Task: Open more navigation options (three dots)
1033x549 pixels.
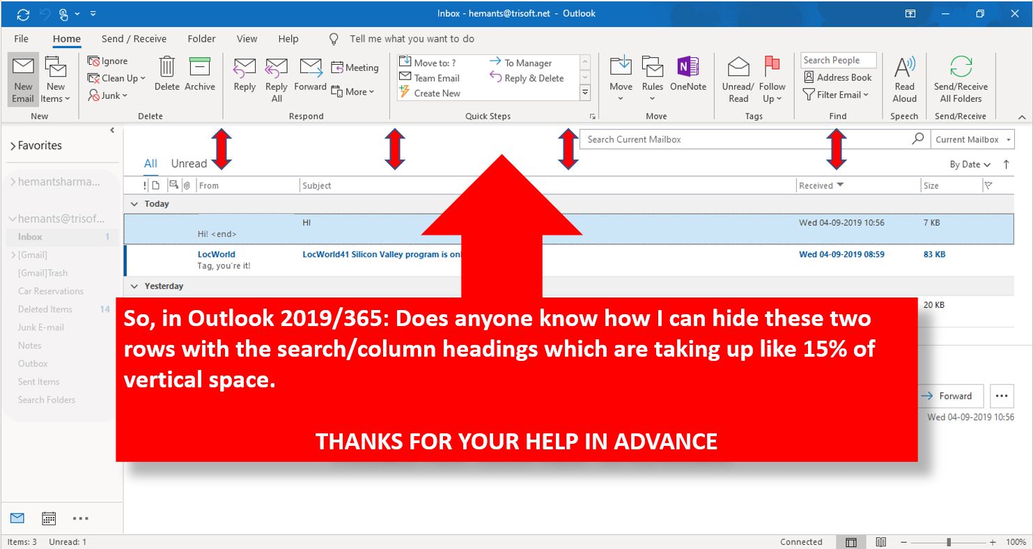Action: 81,518
